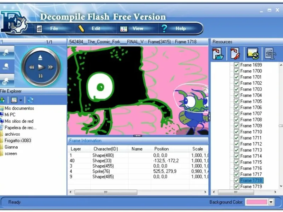Viewport: 283px width, 212px height.
Task: Select the Shape(33) row
Action: click(x=138, y=161)
